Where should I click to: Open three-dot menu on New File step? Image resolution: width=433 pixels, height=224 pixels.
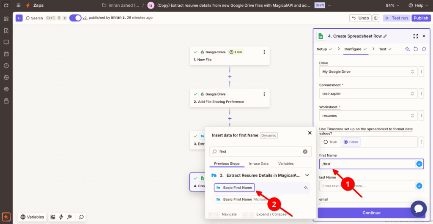264,52
